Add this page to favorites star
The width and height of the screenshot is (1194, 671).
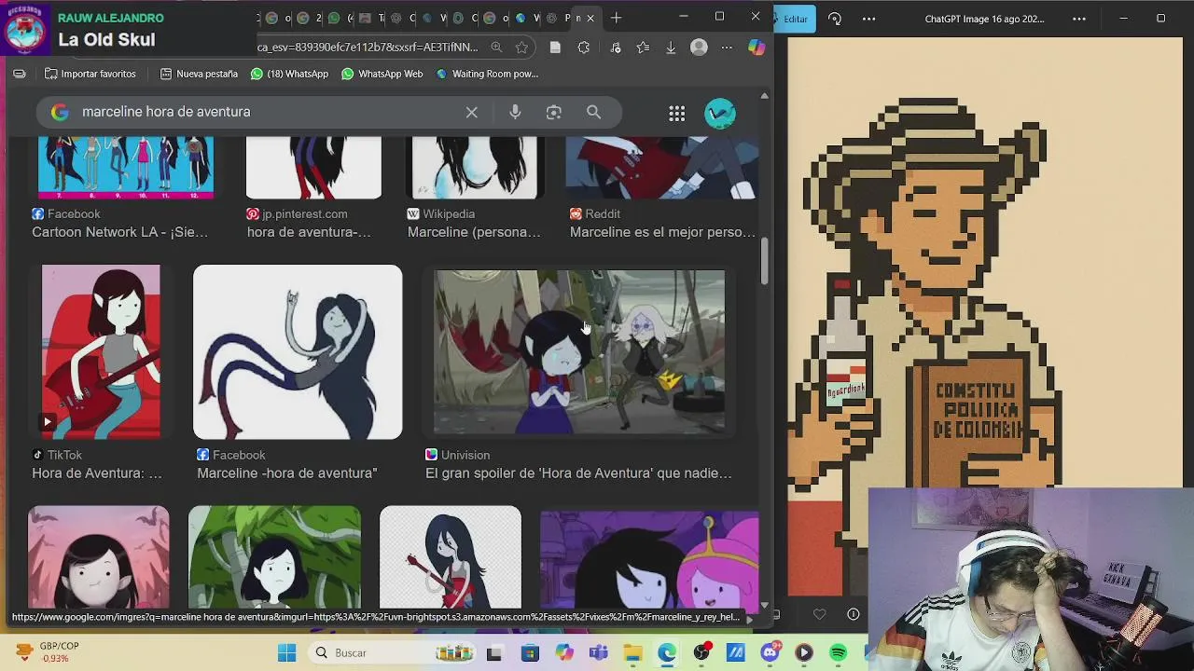coord(522,48)
